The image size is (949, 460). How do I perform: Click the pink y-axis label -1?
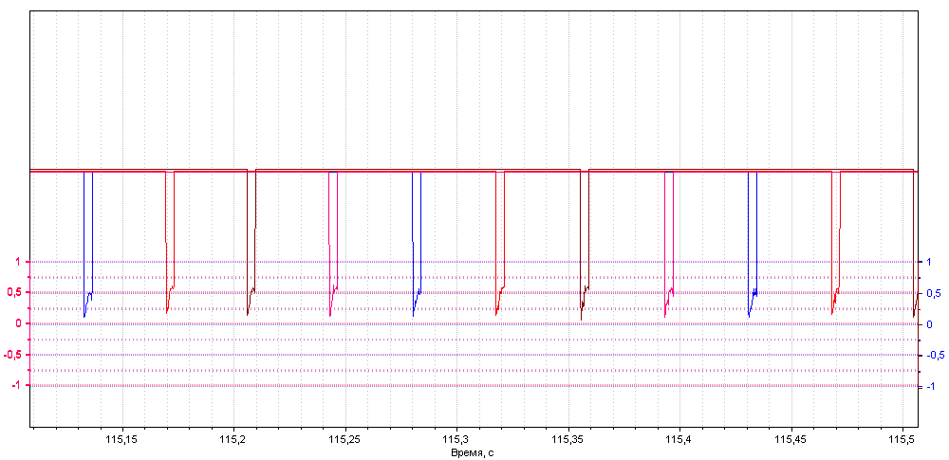(16, 386)
